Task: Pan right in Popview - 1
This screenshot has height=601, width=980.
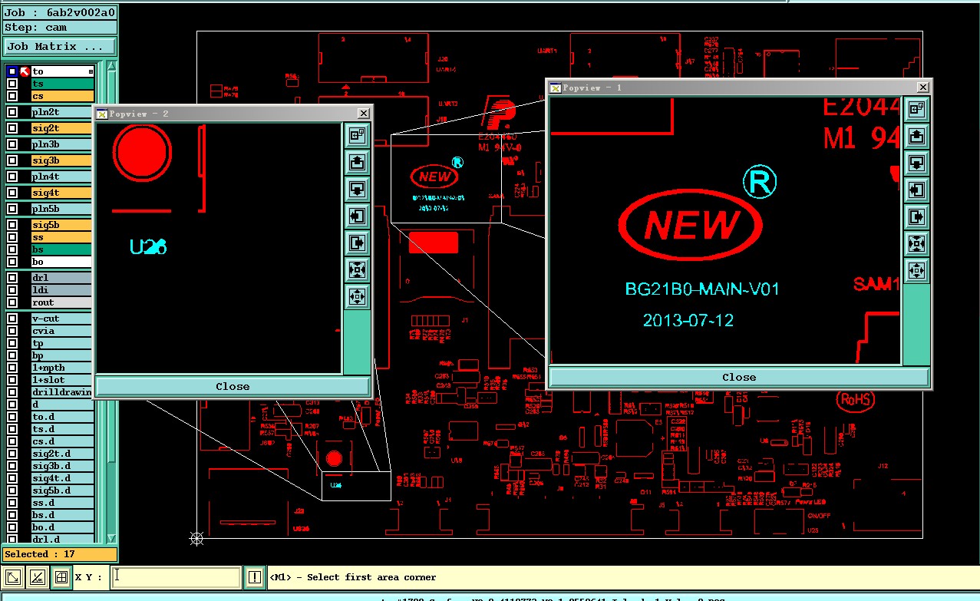Action: pyautogui.click(x=916, y=217)
